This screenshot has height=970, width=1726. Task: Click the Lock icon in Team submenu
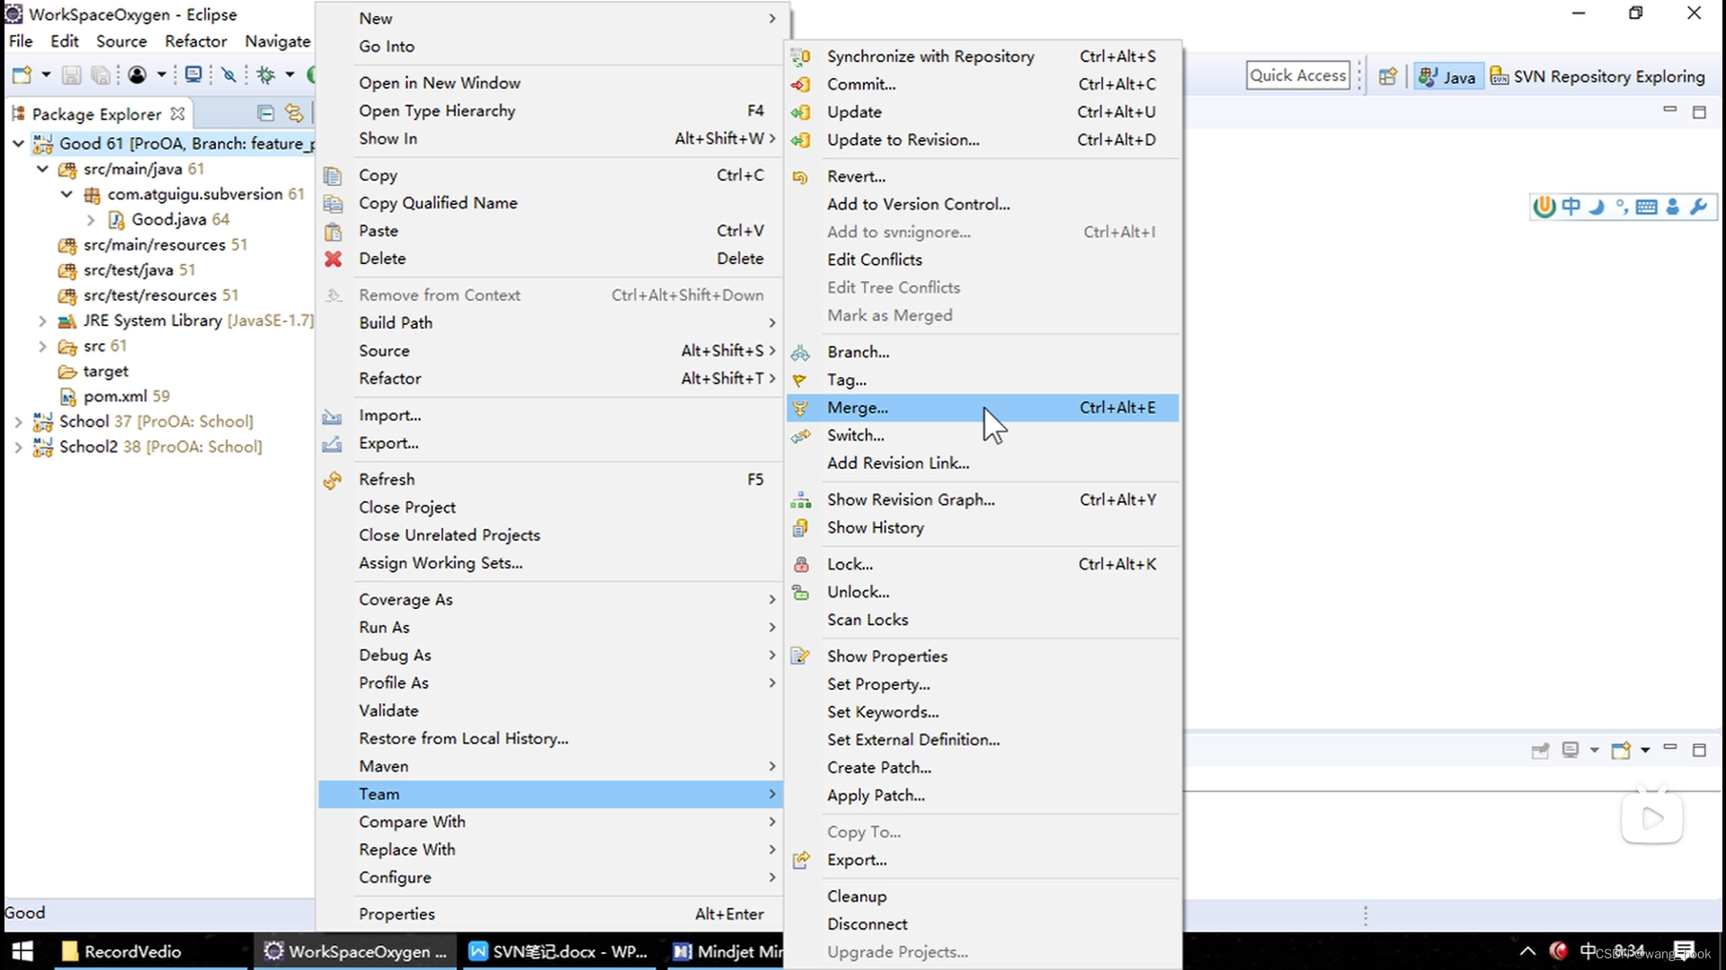tap(800, 565)
